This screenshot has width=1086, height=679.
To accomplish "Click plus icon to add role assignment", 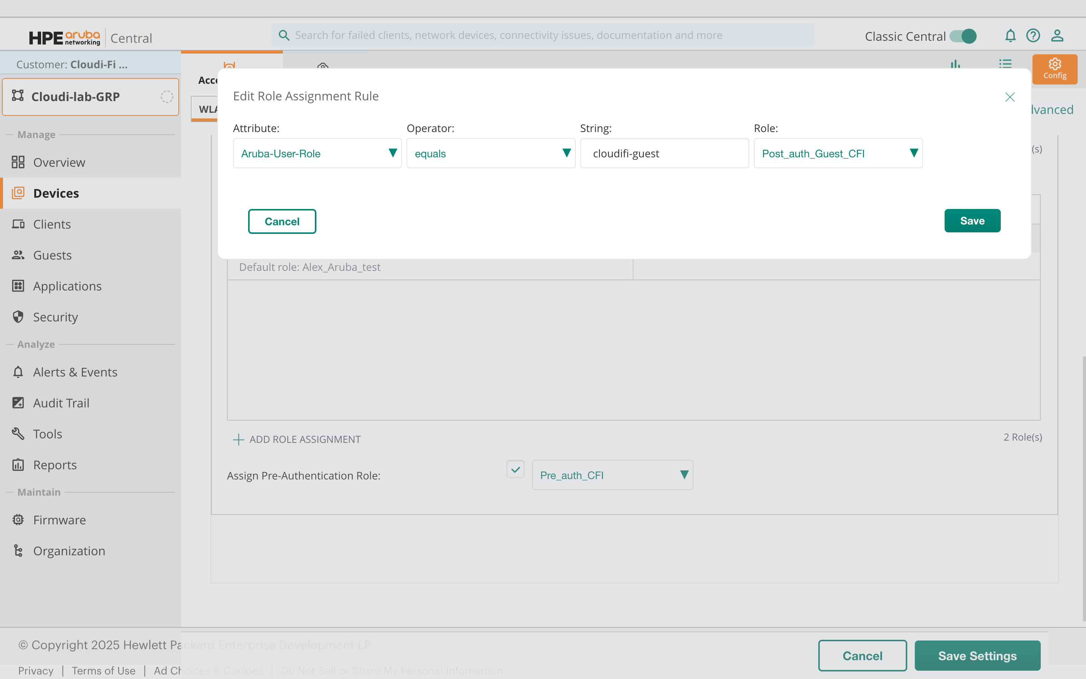I will [238, 439].
